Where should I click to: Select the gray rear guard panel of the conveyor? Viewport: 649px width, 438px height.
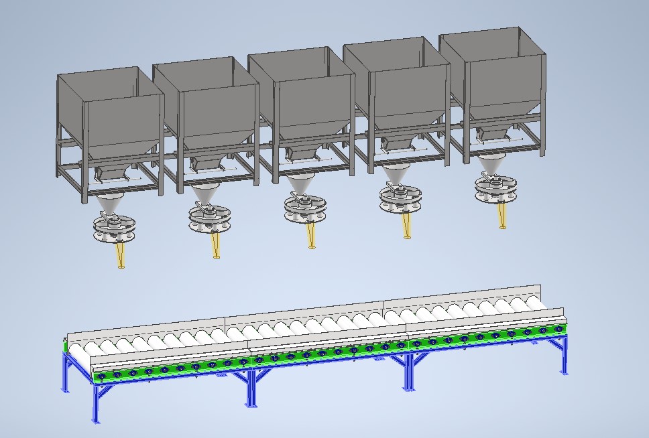click(304, 314)
